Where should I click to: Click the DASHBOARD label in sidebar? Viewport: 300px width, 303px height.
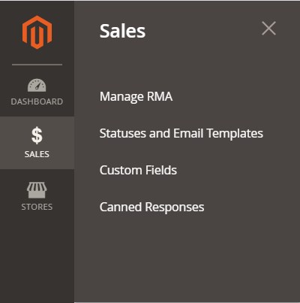37,102
